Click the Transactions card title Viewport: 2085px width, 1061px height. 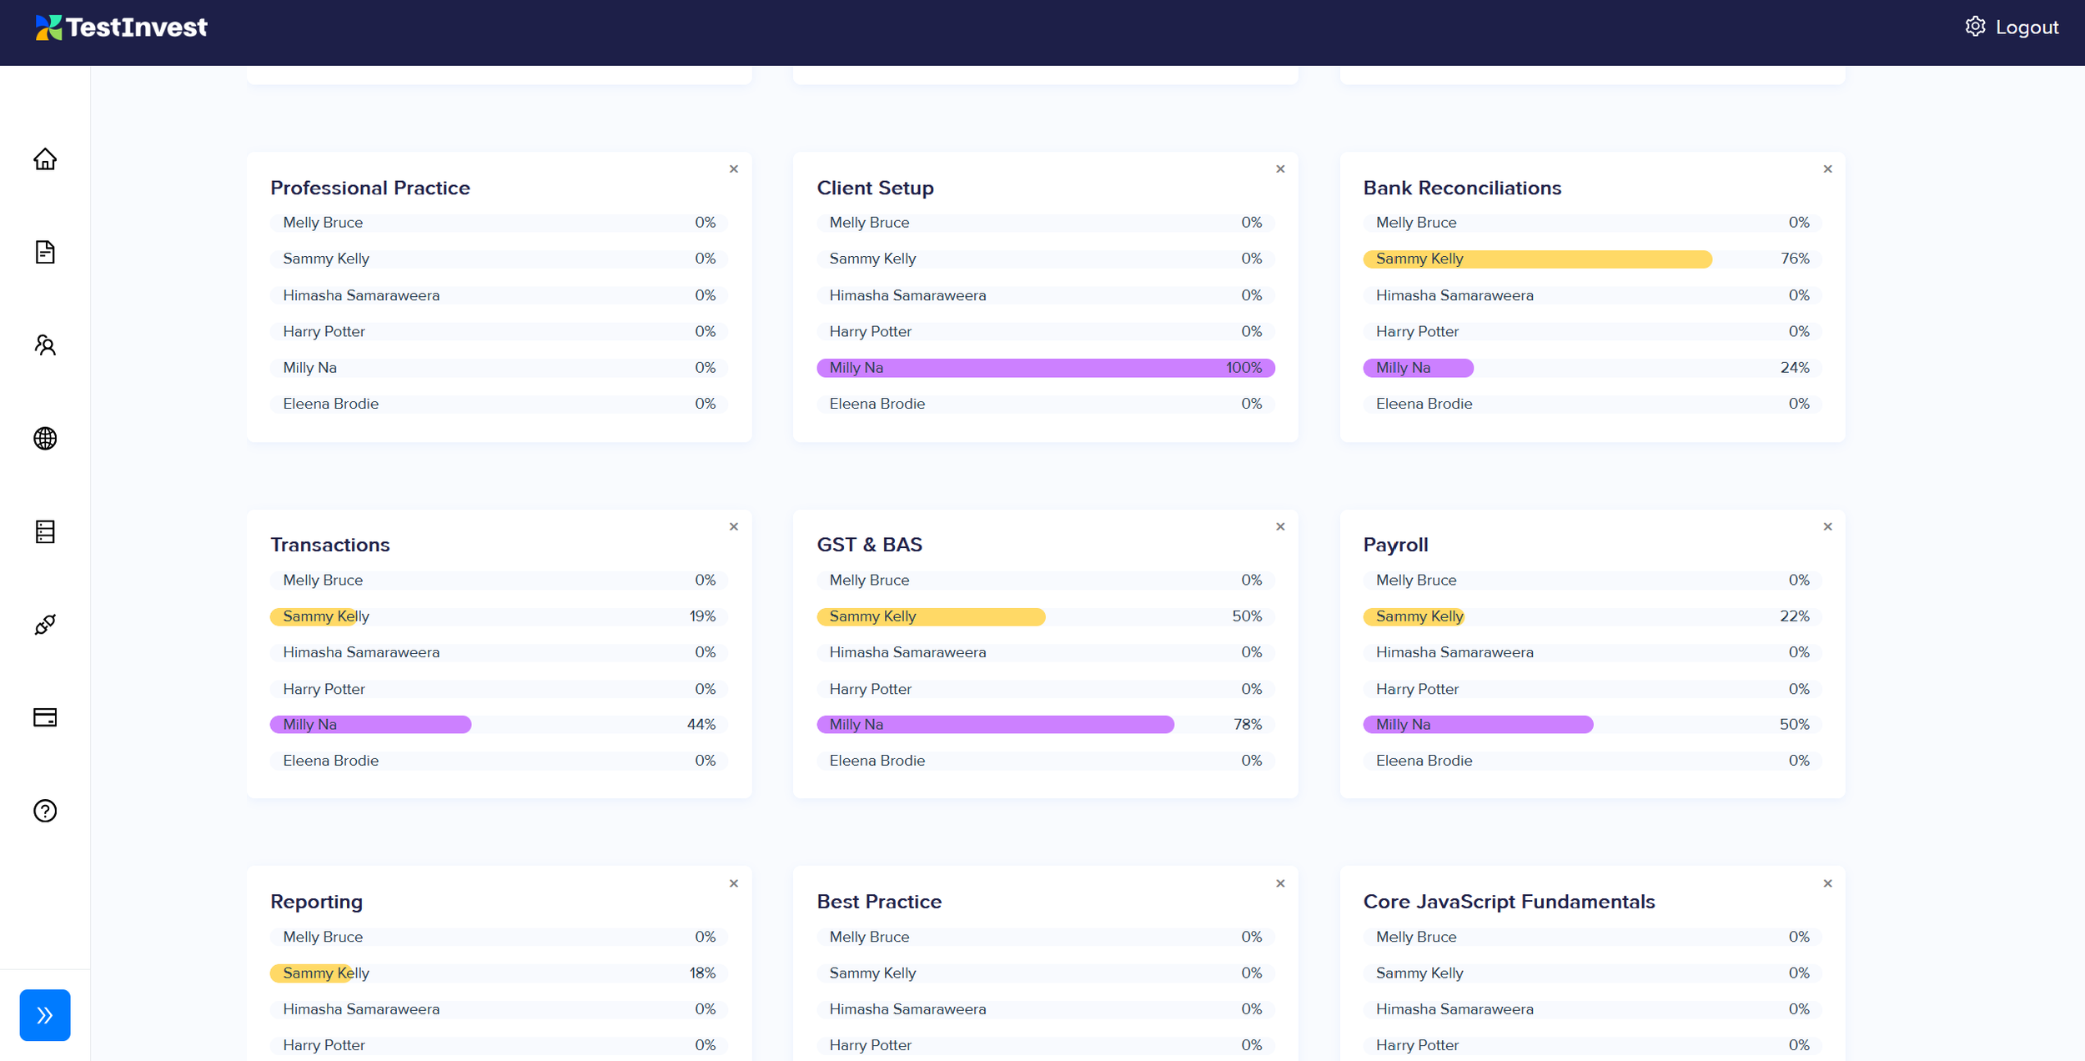pyautogui.click(x=330, y=545)
